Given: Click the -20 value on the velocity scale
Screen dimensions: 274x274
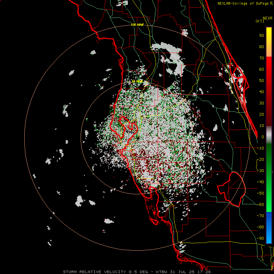Looking at the screenshot, I should click(260, 160).
